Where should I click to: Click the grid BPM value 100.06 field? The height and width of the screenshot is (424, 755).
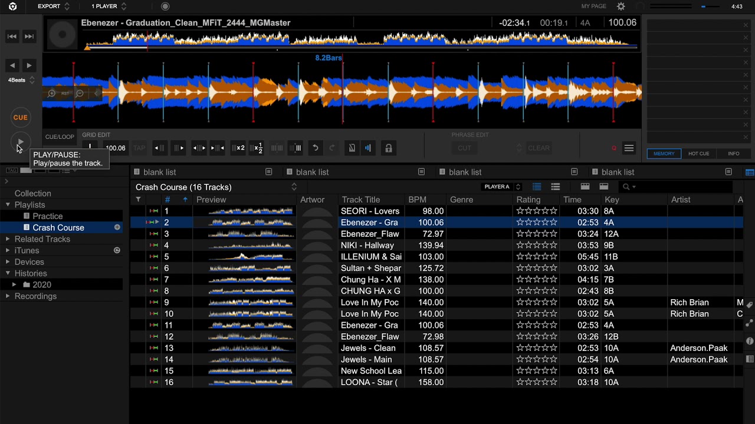pos(116,148)
